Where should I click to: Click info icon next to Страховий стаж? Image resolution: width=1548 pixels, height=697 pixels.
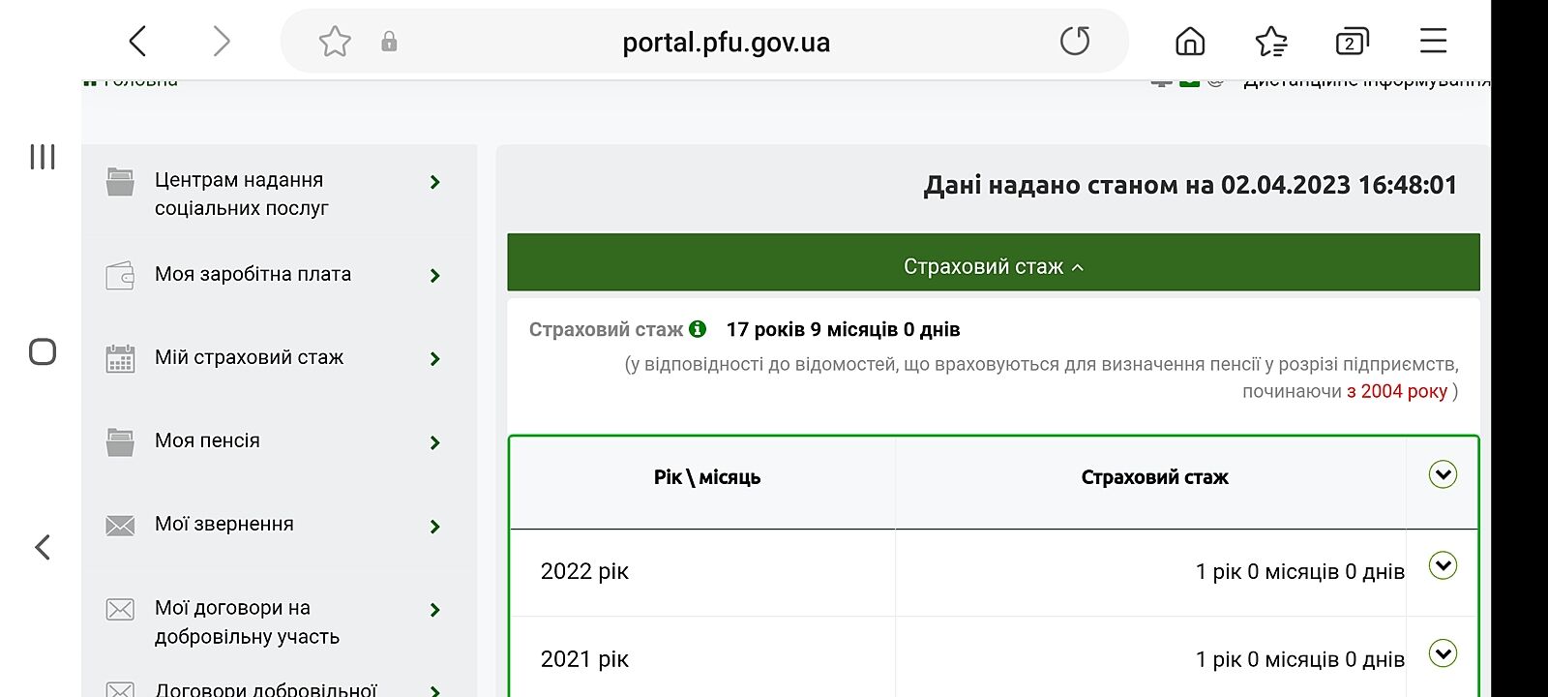pos(698,329)
